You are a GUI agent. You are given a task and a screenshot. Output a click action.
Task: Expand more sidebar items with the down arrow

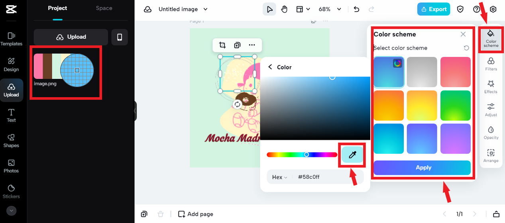pos(11,210)
